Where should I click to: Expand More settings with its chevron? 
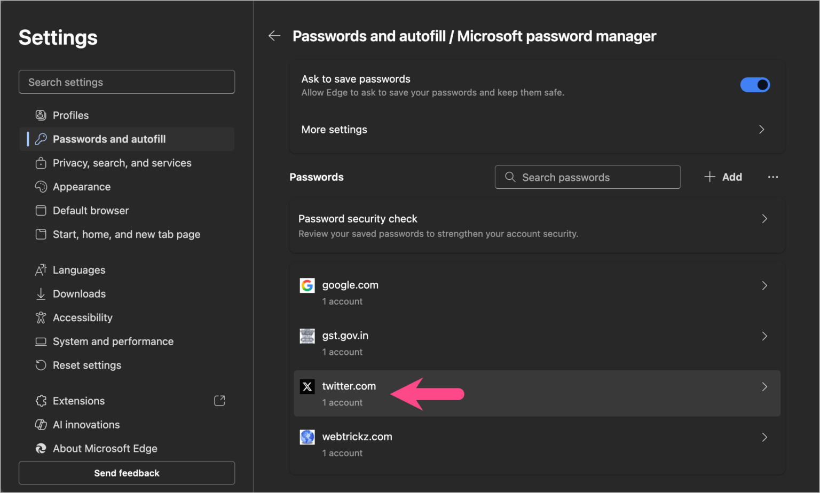tap(761, 129)
